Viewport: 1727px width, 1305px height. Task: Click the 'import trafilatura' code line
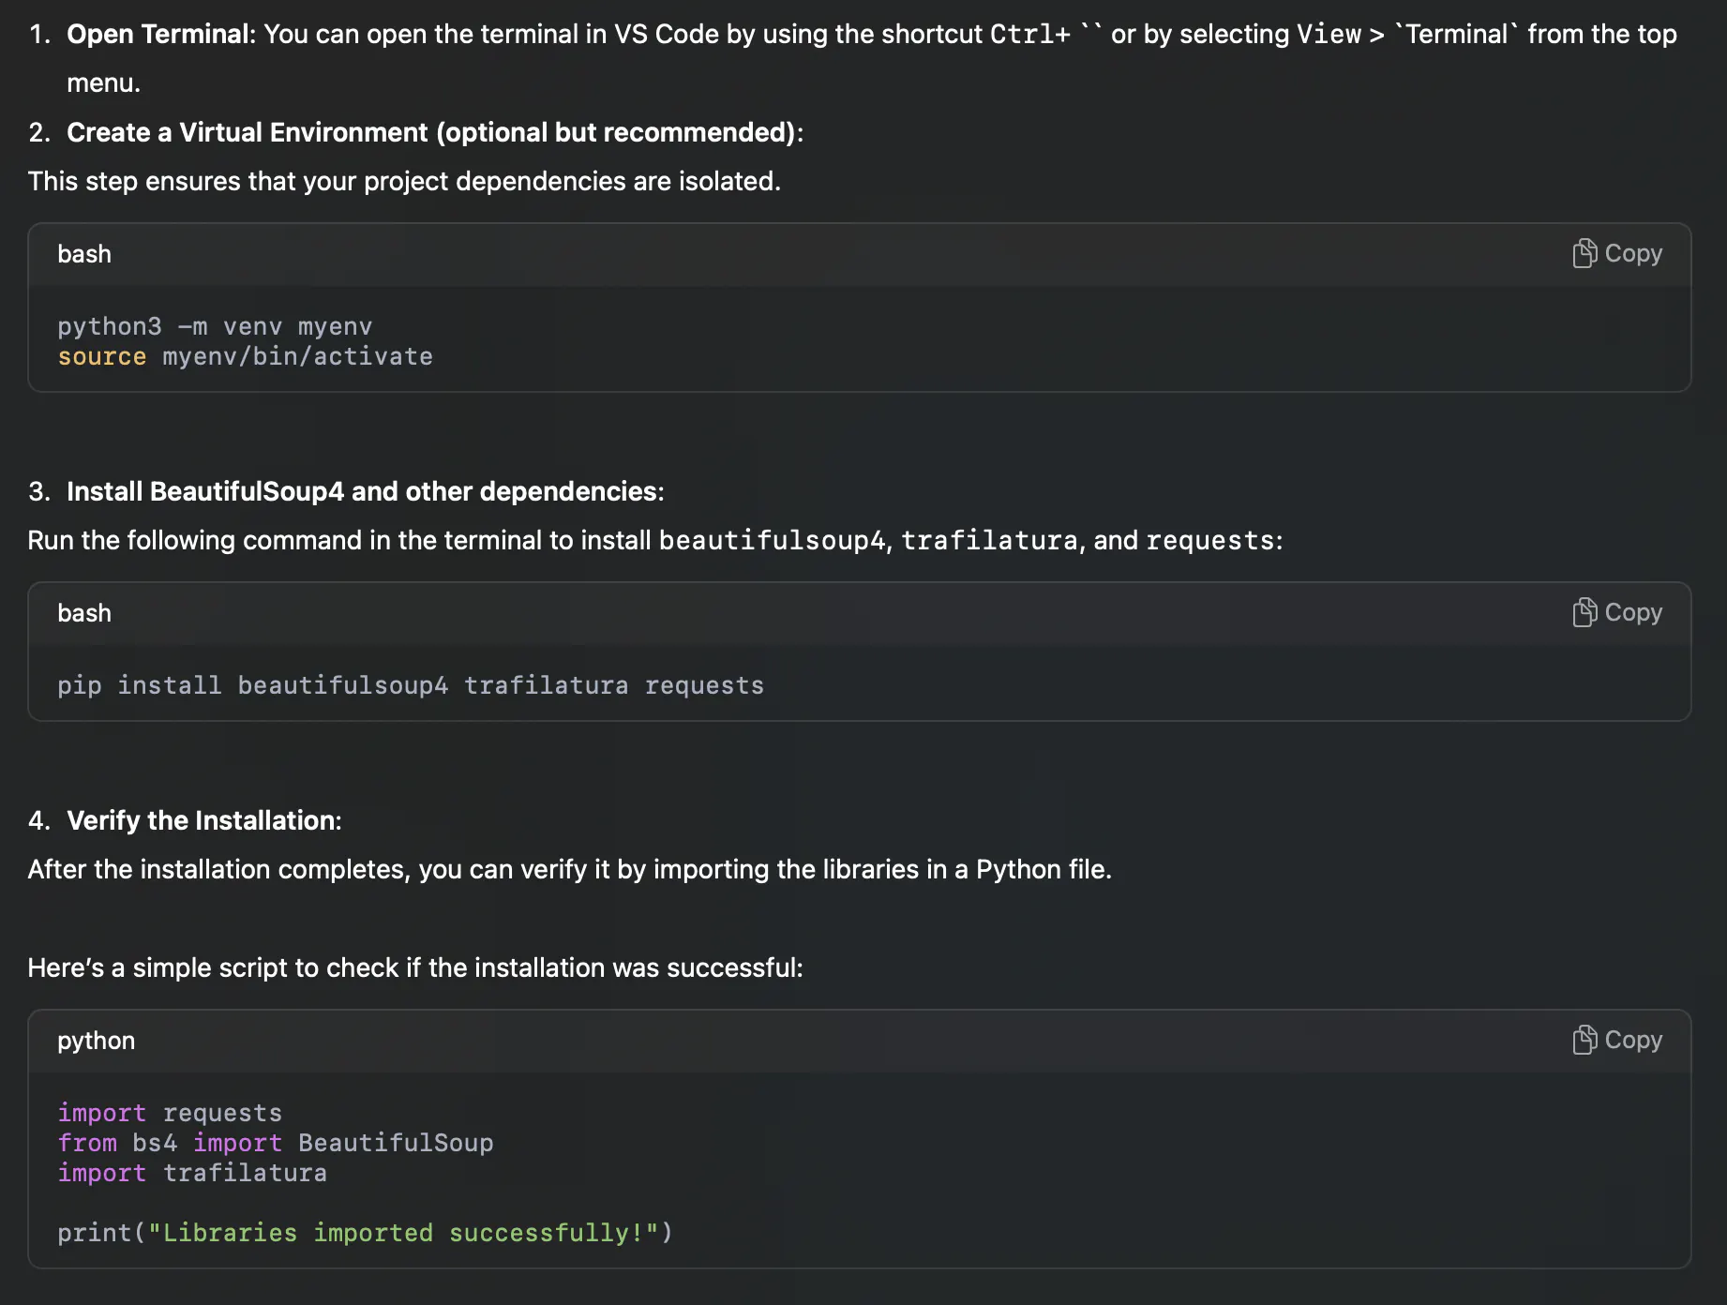pyautogui.click(x=192, y=1173)
